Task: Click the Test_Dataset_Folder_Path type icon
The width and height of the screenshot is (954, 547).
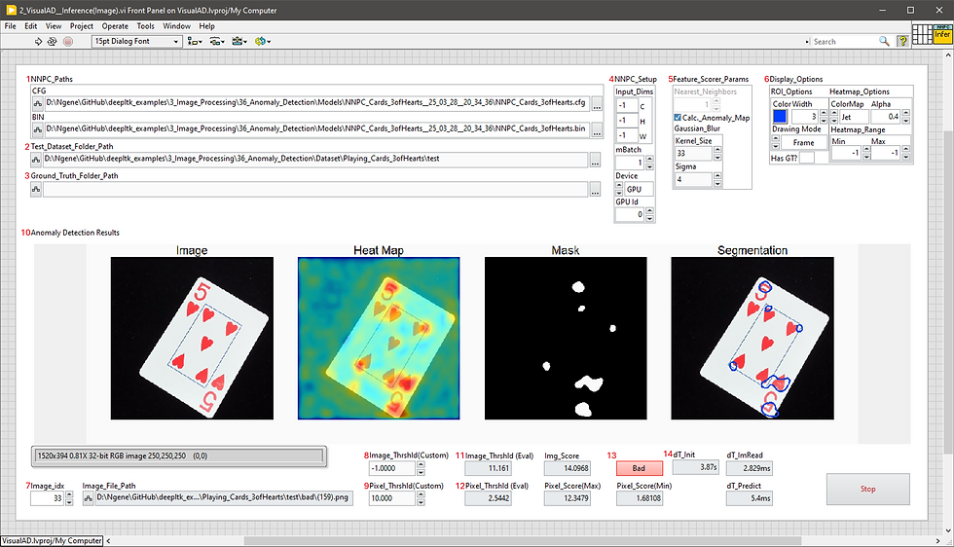Action: (36, 159)
